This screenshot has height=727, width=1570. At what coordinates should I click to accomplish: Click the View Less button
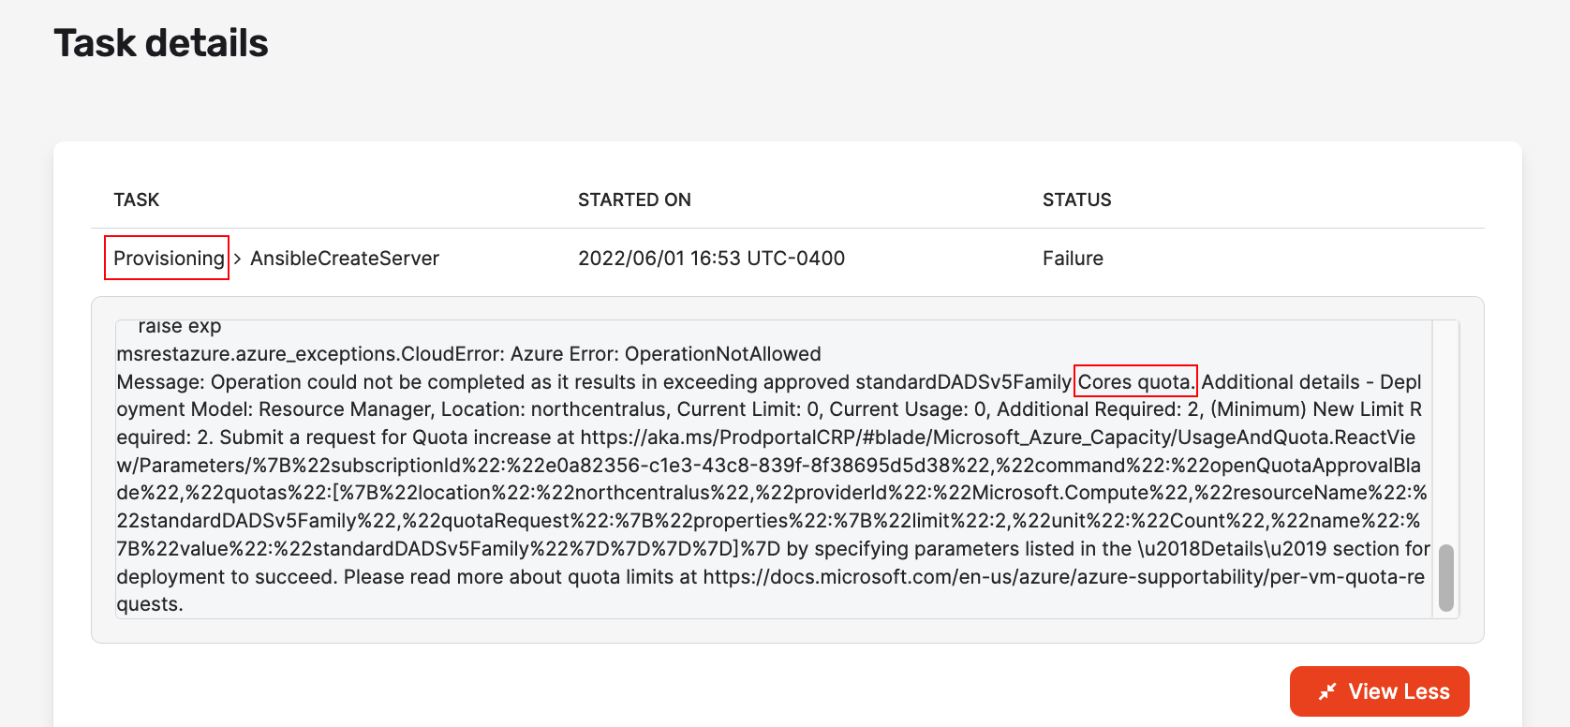point(1379,690)
